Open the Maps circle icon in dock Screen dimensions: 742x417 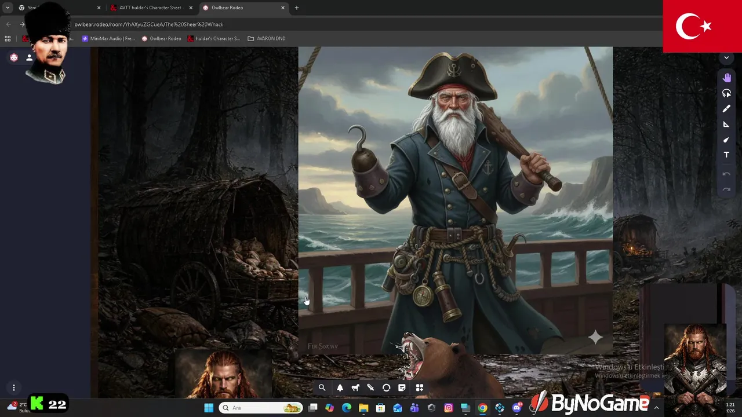[x=387, y=388]
